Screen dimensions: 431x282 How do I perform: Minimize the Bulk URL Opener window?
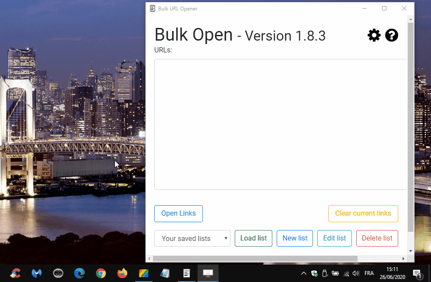(365, 8)
